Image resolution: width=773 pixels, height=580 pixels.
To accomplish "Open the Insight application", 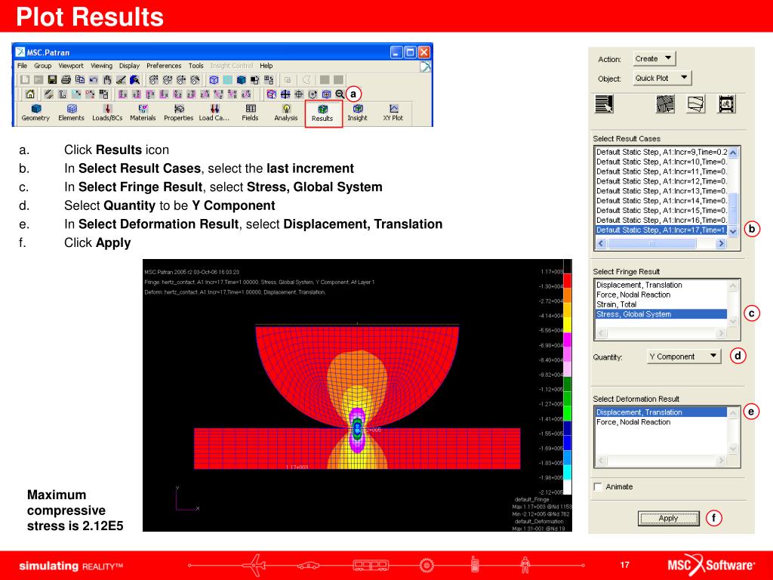I will [357, 113].
